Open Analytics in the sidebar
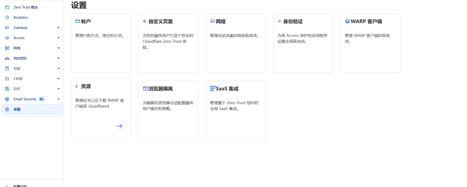Screen dimensions: 467x187 (21, 18)
